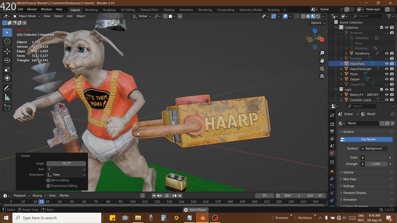Toggle the camera view icon
The image size is (397, 223).
pyautogui.click(x=322, y=68)
